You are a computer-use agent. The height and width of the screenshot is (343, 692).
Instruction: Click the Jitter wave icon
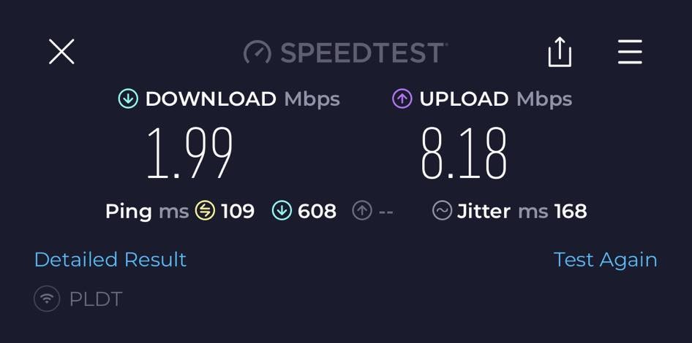pyautogui.click(x=443, y=210)
